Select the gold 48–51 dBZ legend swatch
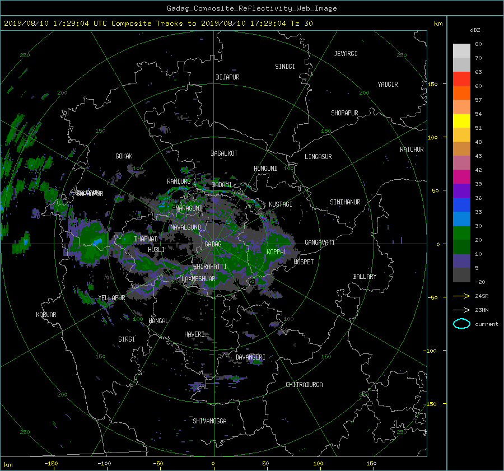 pos(461,135)
